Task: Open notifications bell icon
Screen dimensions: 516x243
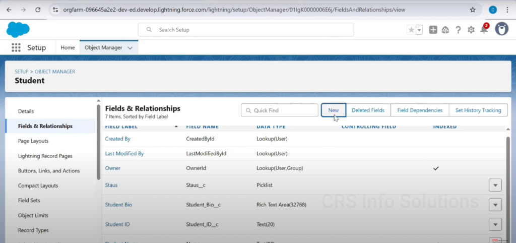Action: pos(484,30)
